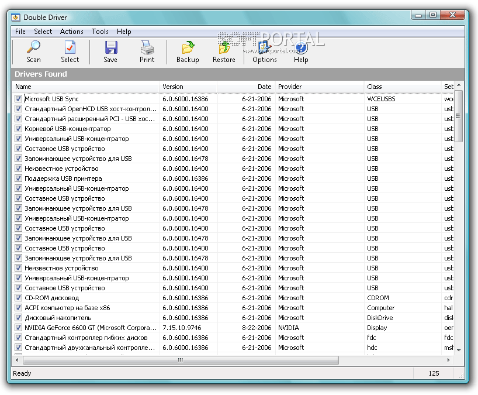Open the File menu
The width and height of the screenshot is (478, 395).
(20, 32)
